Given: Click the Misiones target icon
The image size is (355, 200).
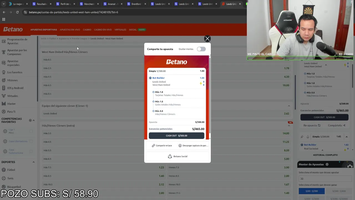Looking at the screenshot, I should (x=4, y=80).
